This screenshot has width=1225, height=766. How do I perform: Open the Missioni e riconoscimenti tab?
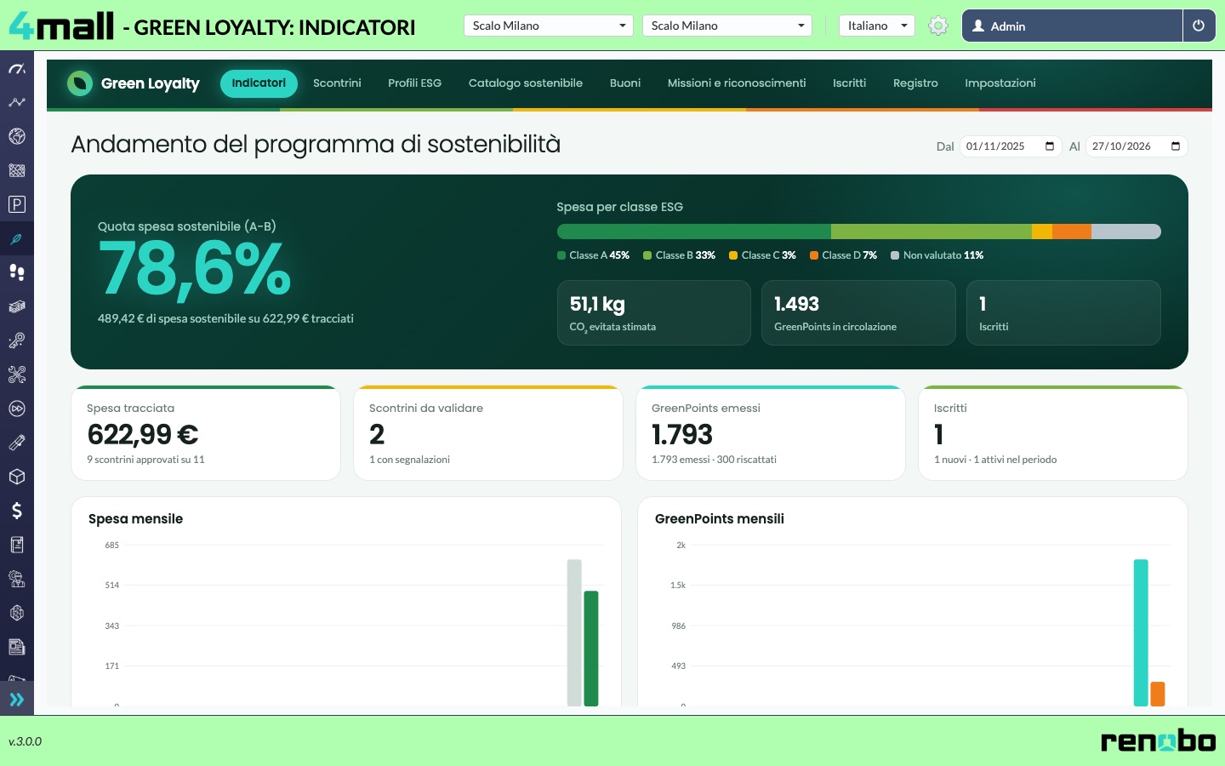(x=737, y=83)
